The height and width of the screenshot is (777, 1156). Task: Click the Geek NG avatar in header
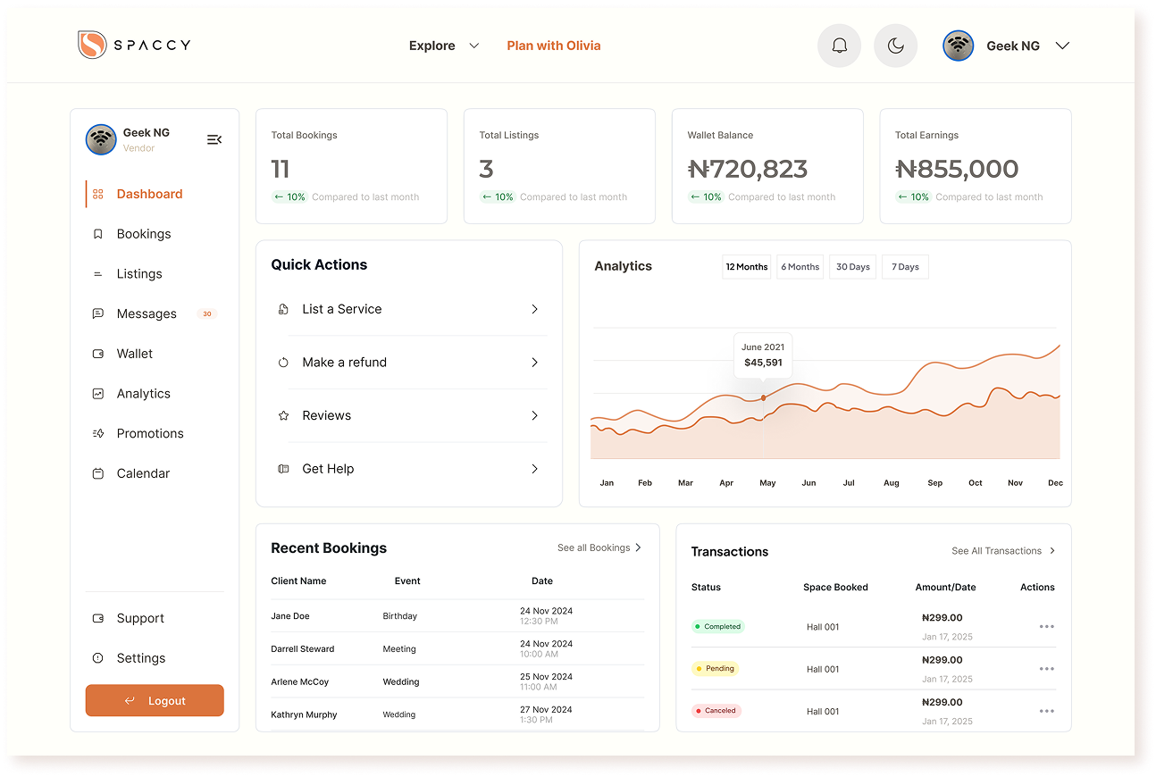(x=958, y=46)
